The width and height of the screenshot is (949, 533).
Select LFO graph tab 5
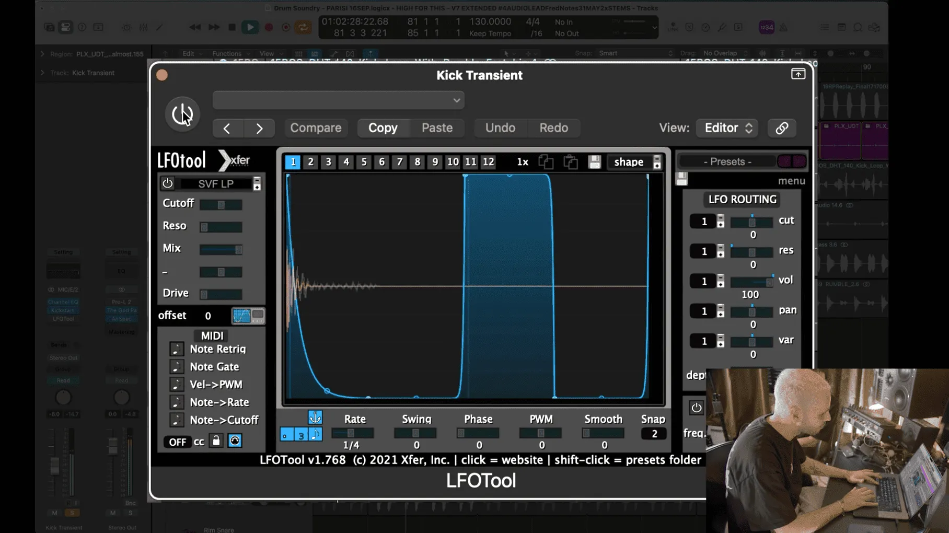point(364,162)
